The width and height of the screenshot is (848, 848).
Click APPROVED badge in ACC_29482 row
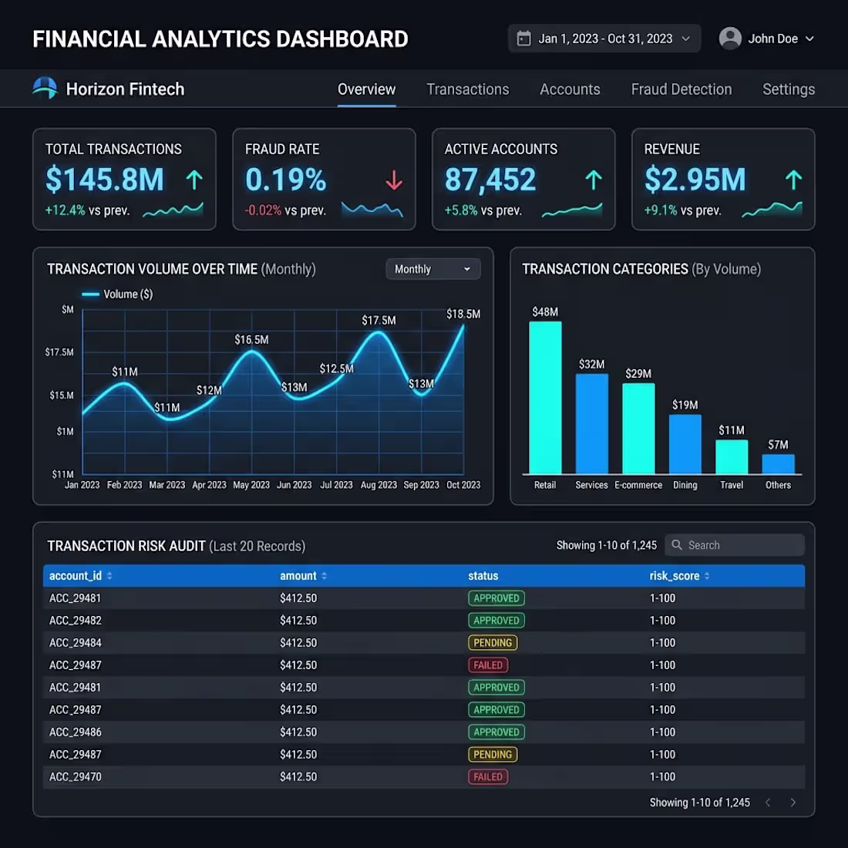496,621
